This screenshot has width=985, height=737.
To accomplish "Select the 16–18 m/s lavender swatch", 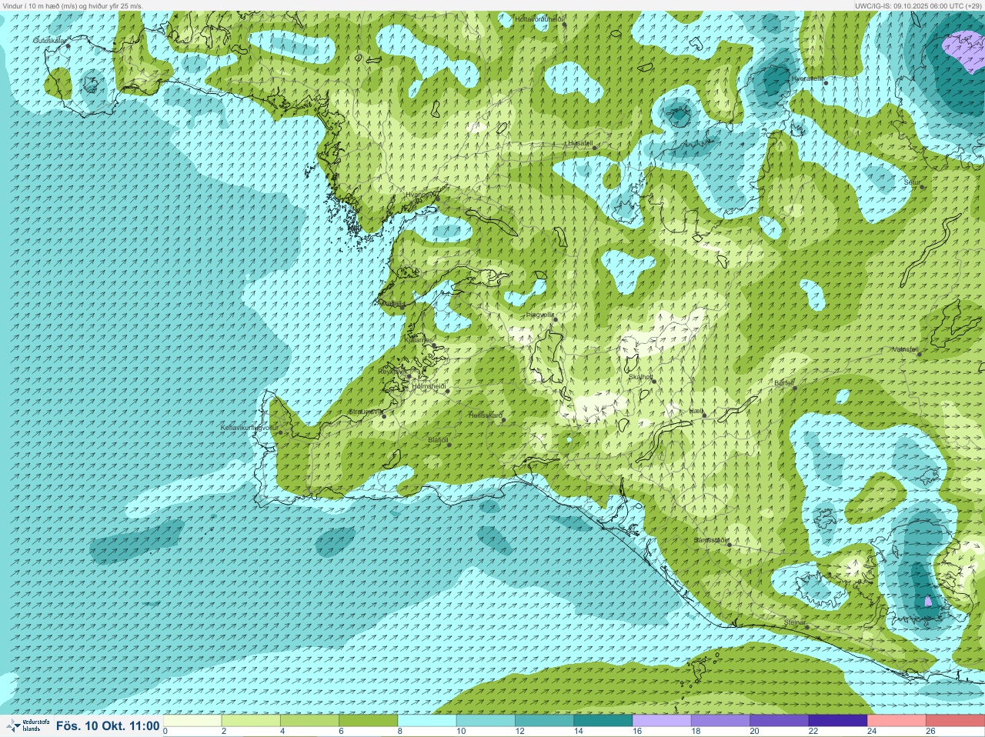I will [662, 721].
